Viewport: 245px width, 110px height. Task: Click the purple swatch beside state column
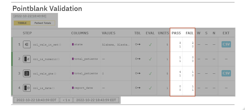73,44
